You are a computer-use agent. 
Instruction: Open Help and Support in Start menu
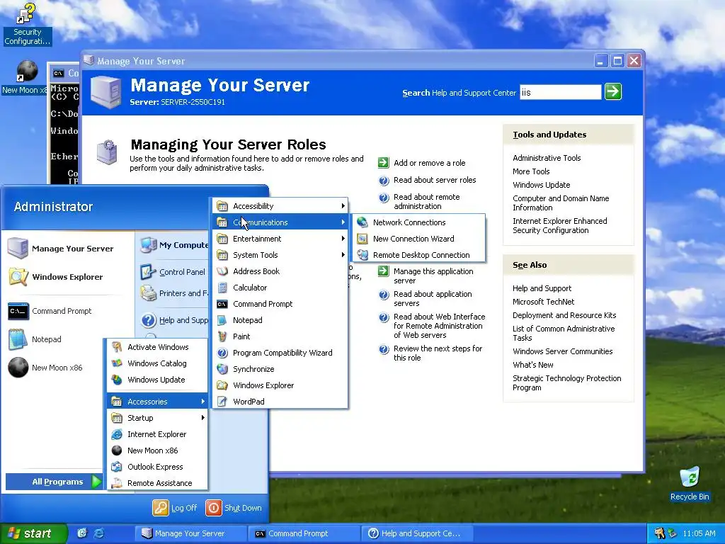click(x=174, y=320)
